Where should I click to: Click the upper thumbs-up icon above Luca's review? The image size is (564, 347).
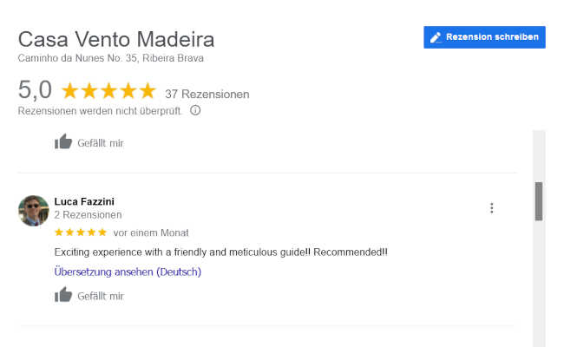[x=63, y=141]
